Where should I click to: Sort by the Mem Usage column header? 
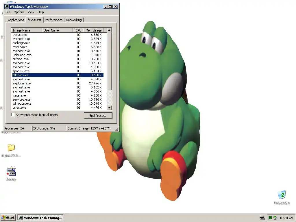pyautogui.click(x=93, y=30)
